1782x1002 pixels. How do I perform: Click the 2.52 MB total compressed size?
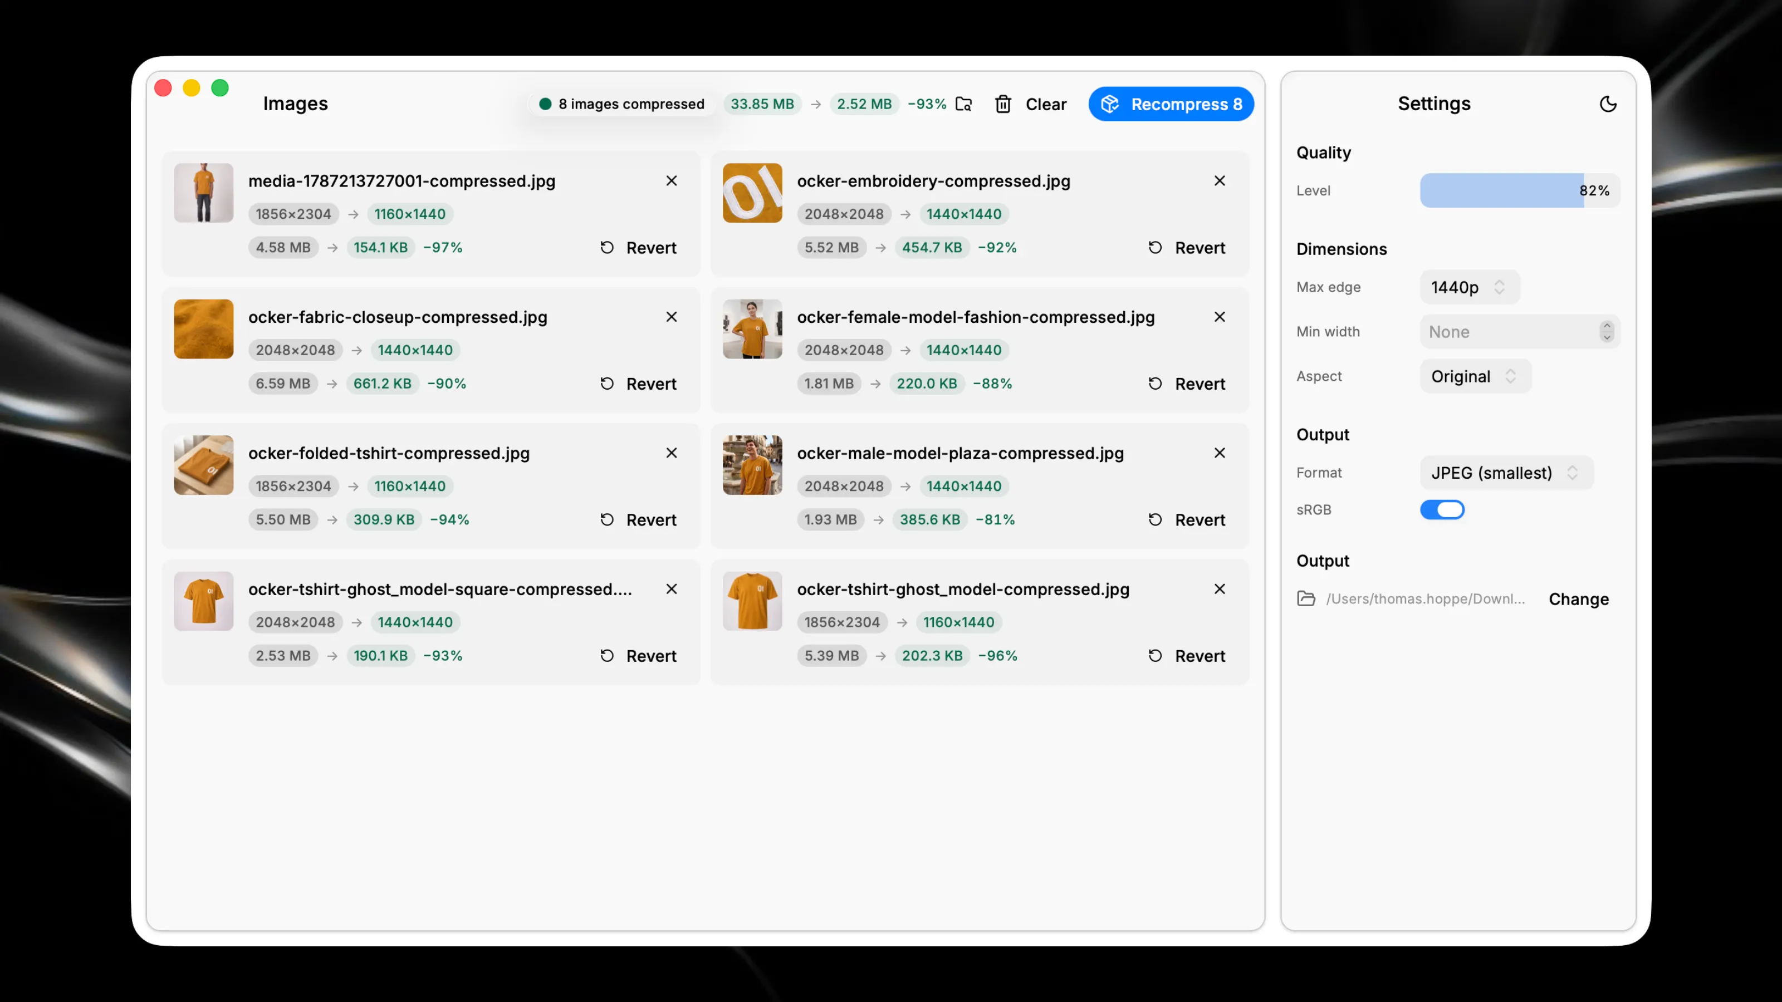pos(864,104)
